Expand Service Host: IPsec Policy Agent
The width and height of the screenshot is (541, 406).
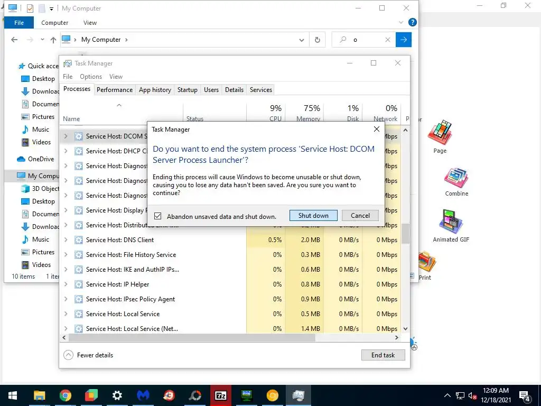[x=66, y=299]
